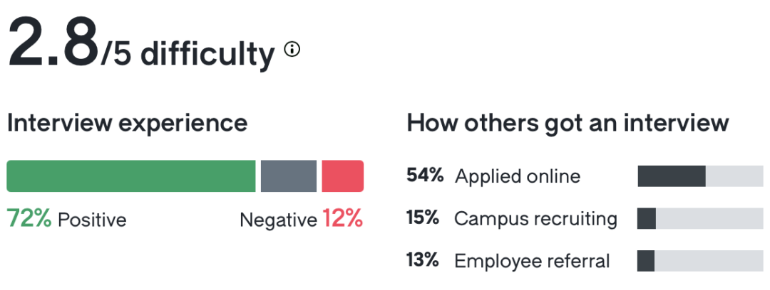Click the Applied online progress bar
Screen dimensions: 770x290
(700, 176)
